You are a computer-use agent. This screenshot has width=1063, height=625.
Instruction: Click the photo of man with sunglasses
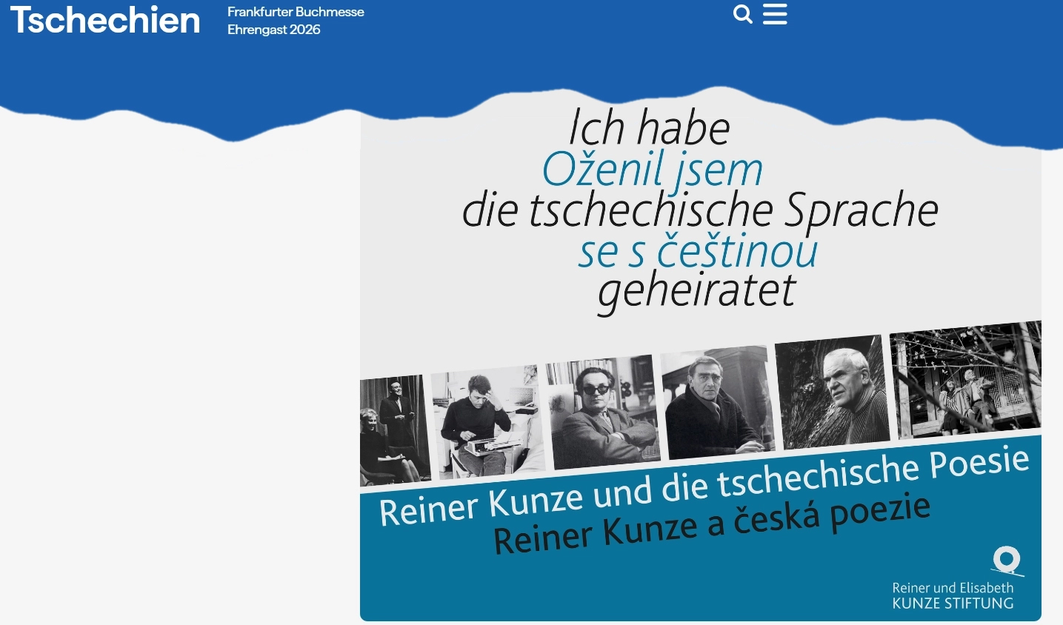tap(602, 412)
